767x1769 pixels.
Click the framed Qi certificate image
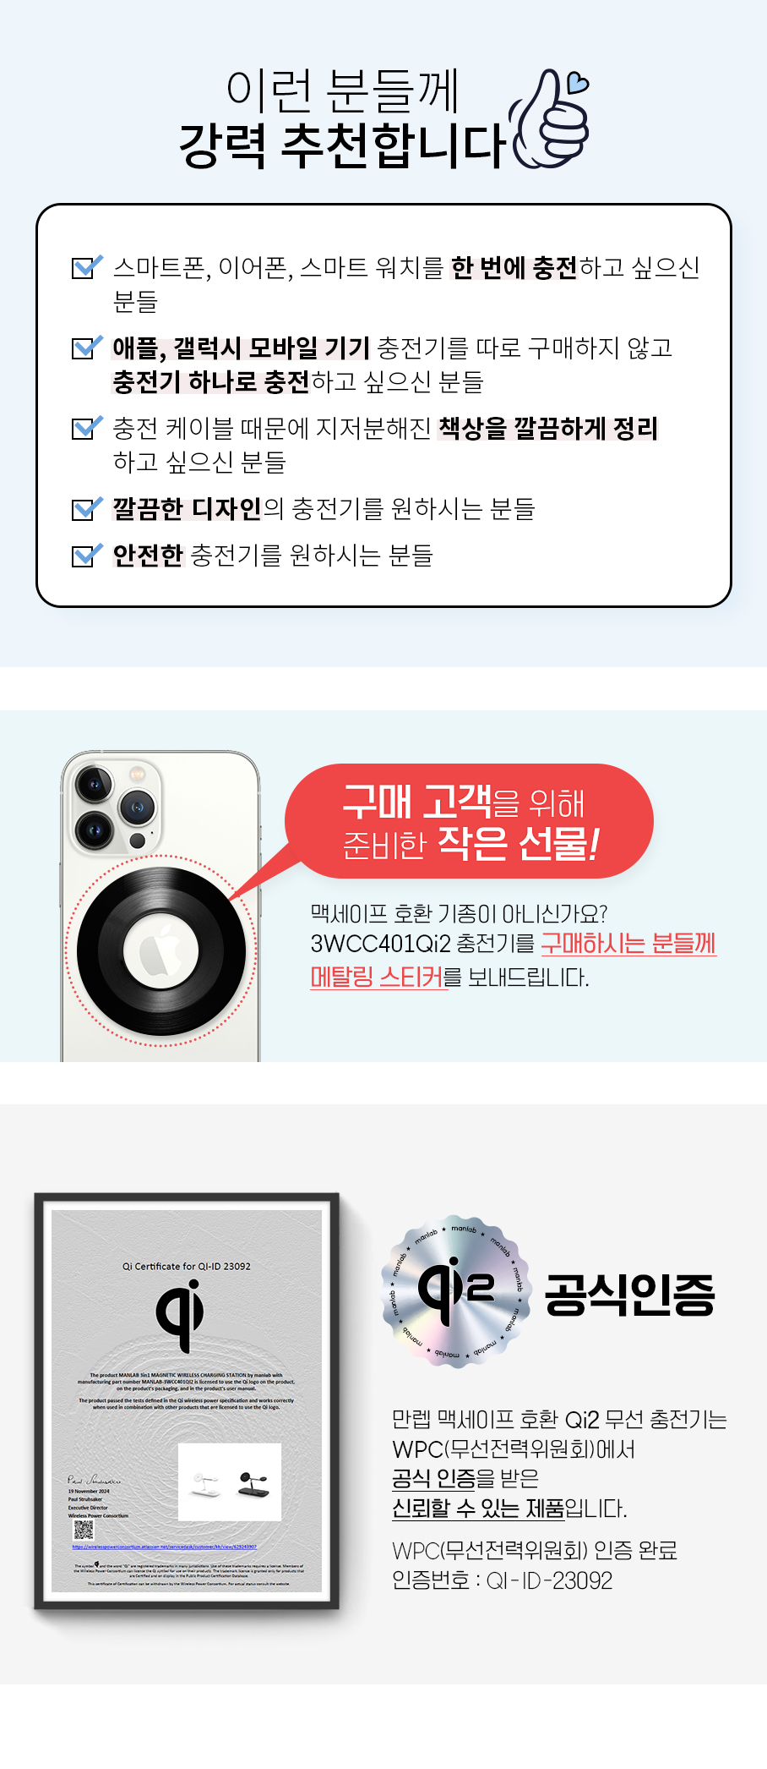pyautogui.click(x=187, y=1401)
